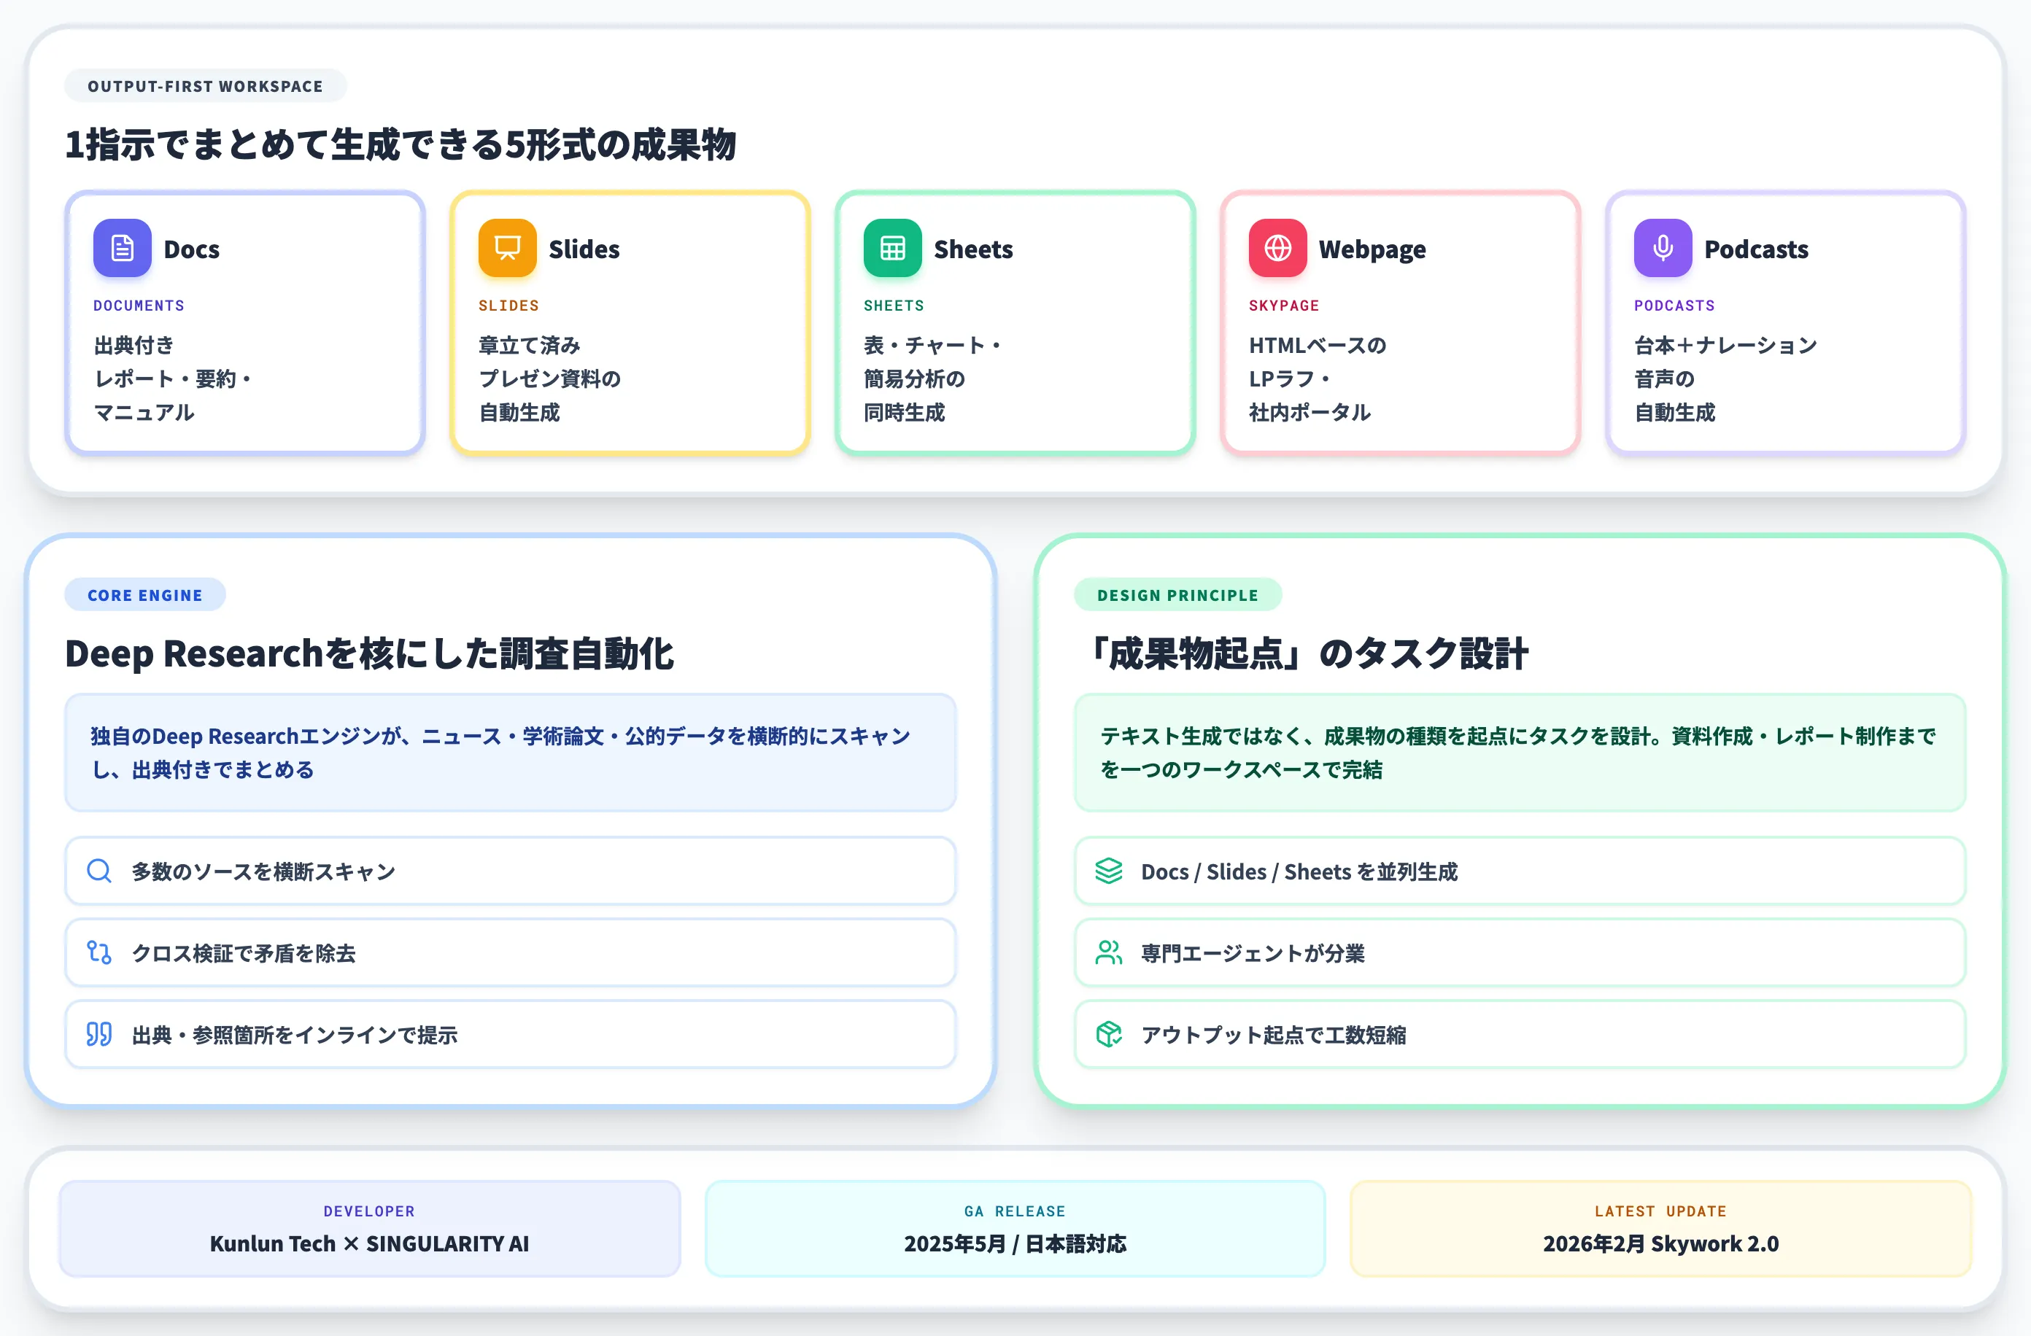Click the 表・チャート・簡易分析の同時生成 description

coord(934,378)
